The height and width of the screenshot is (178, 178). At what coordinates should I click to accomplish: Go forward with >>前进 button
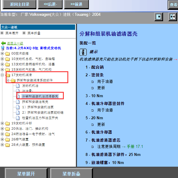[76, 4]
